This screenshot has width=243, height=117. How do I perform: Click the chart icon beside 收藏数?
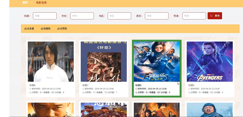tap(42, 29)
